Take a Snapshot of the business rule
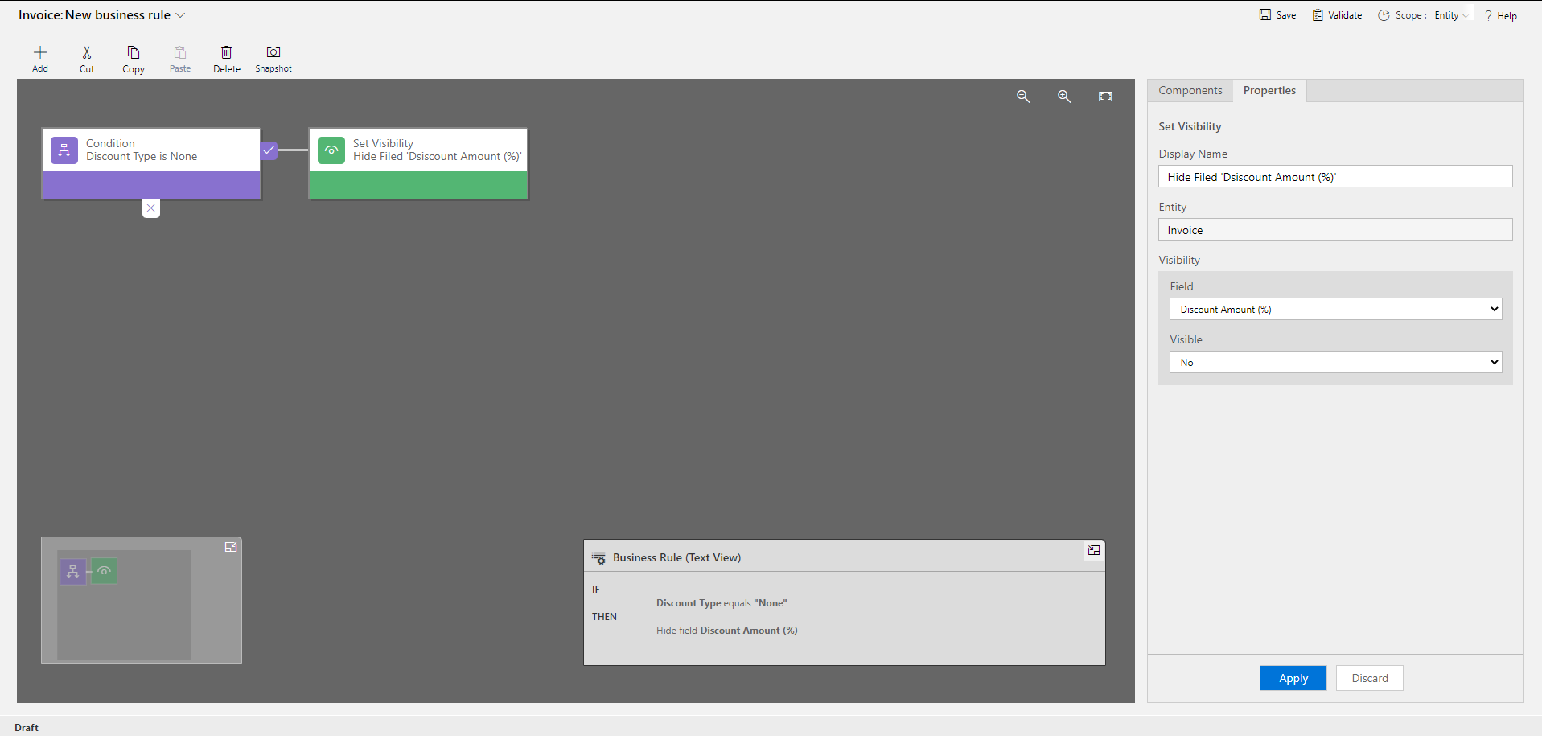The width and height of the screenshot is (1542, 736). coord(273,58)
